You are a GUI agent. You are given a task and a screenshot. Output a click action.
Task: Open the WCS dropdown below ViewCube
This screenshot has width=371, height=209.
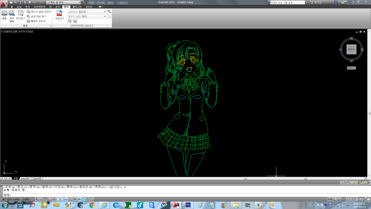pyautogui.click(x=352, y=68)
